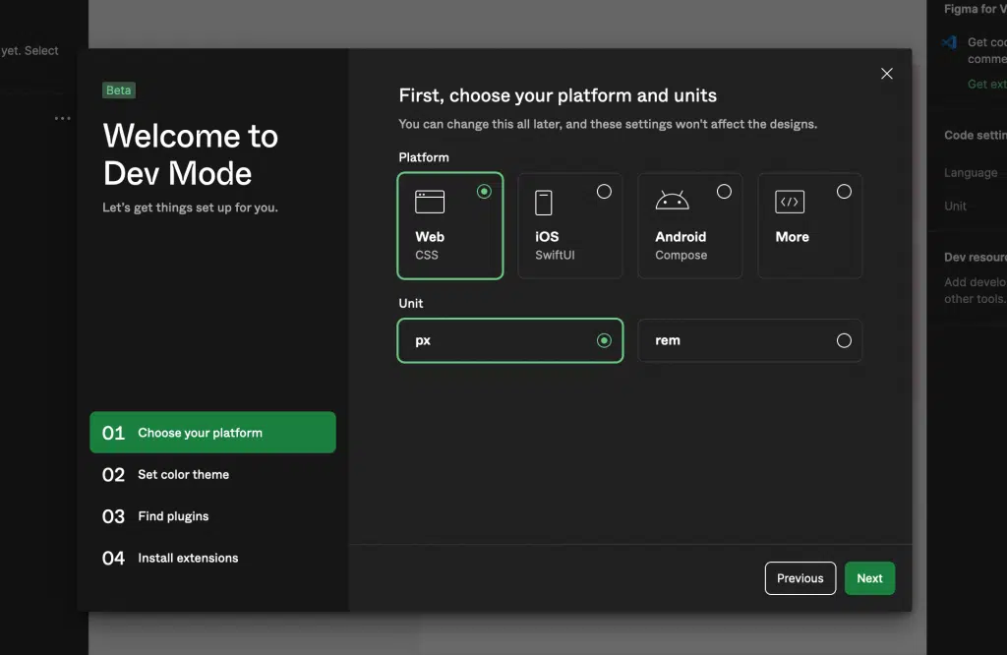Open the Unit setting under Code settings
1007x655 pixels.
[x=955, y=206]
